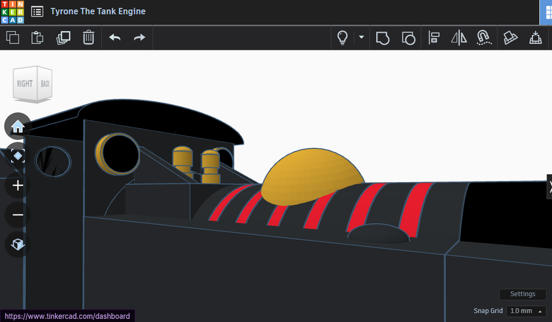Expand the collapsed shapes panel arrow

(550, 186)
